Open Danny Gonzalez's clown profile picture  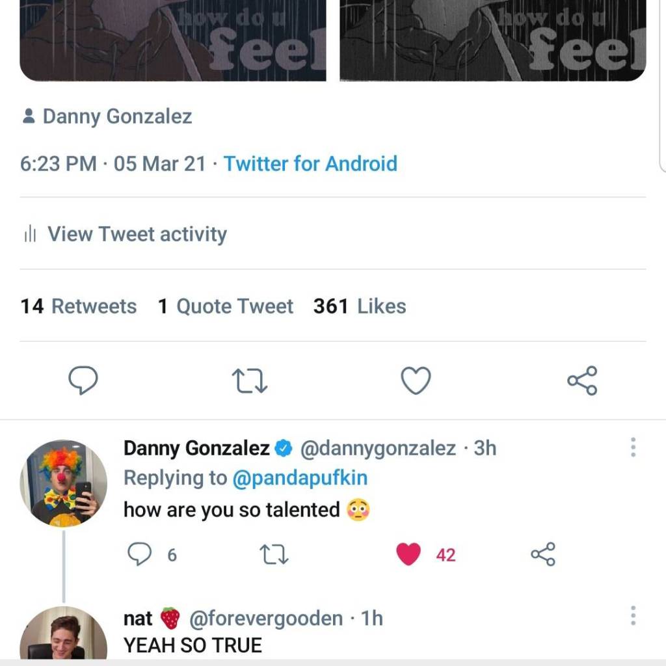click(64, 483)
